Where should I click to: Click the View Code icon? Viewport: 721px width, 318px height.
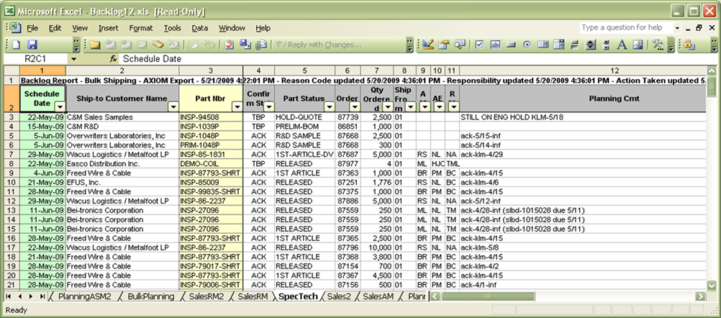pos(460,45)
